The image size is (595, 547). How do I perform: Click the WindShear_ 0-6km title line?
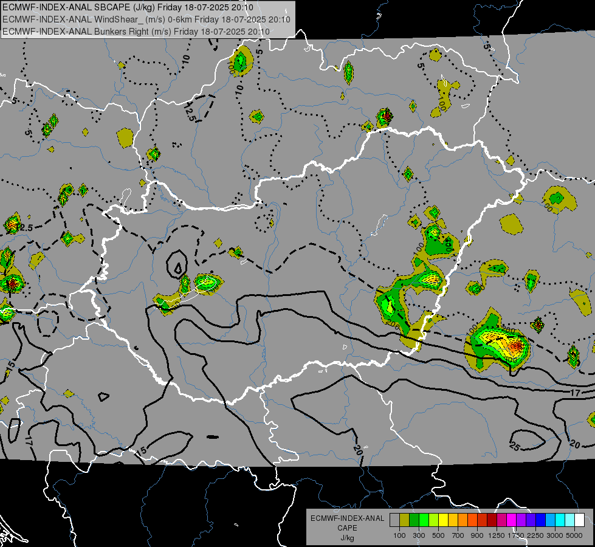coord(146,19)
